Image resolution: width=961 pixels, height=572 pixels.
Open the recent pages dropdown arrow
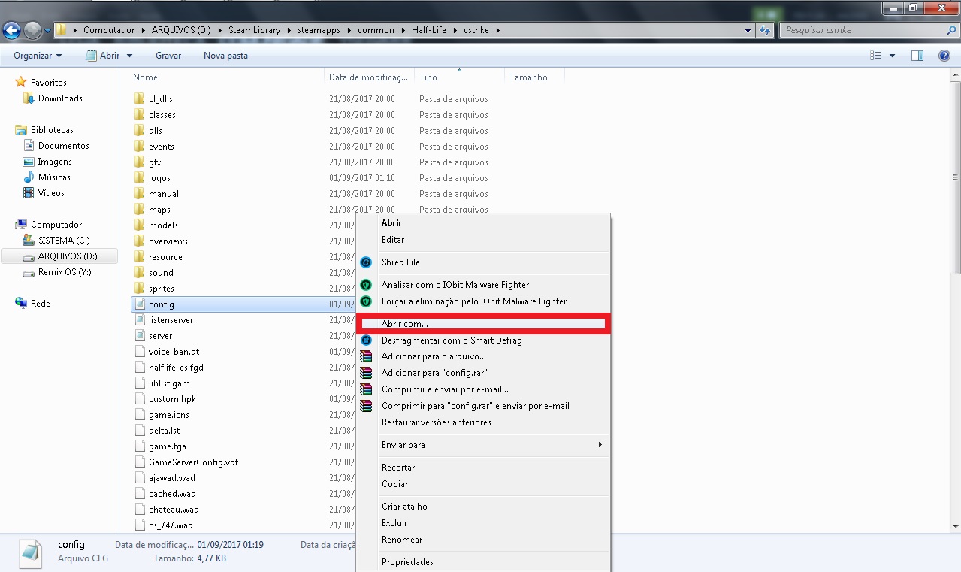click(47, 30)
